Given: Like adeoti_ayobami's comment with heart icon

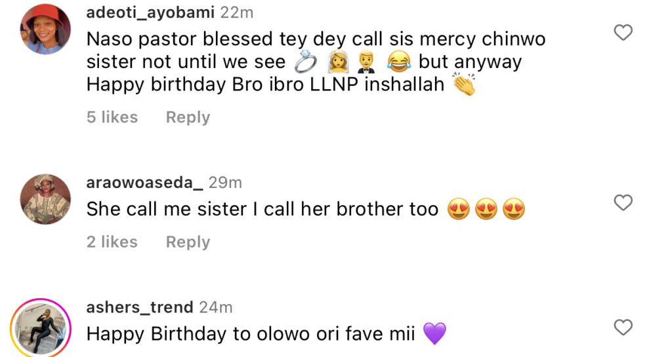Looking at the screenshot, I should coord(622,32).
